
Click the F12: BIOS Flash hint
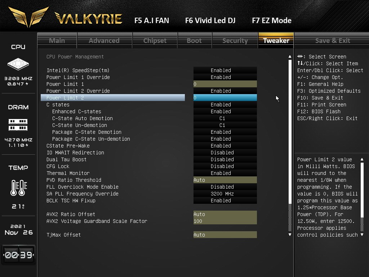coord(319,111)
